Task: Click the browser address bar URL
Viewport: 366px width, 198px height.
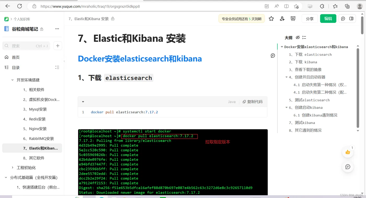Action: pos(90,6)
